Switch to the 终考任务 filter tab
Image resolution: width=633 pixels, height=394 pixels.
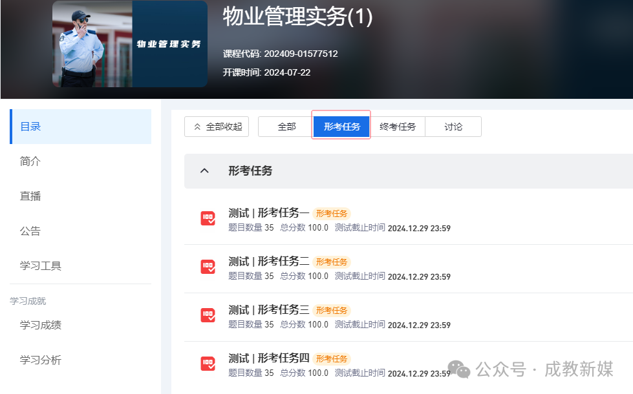(x=397, y=127)
